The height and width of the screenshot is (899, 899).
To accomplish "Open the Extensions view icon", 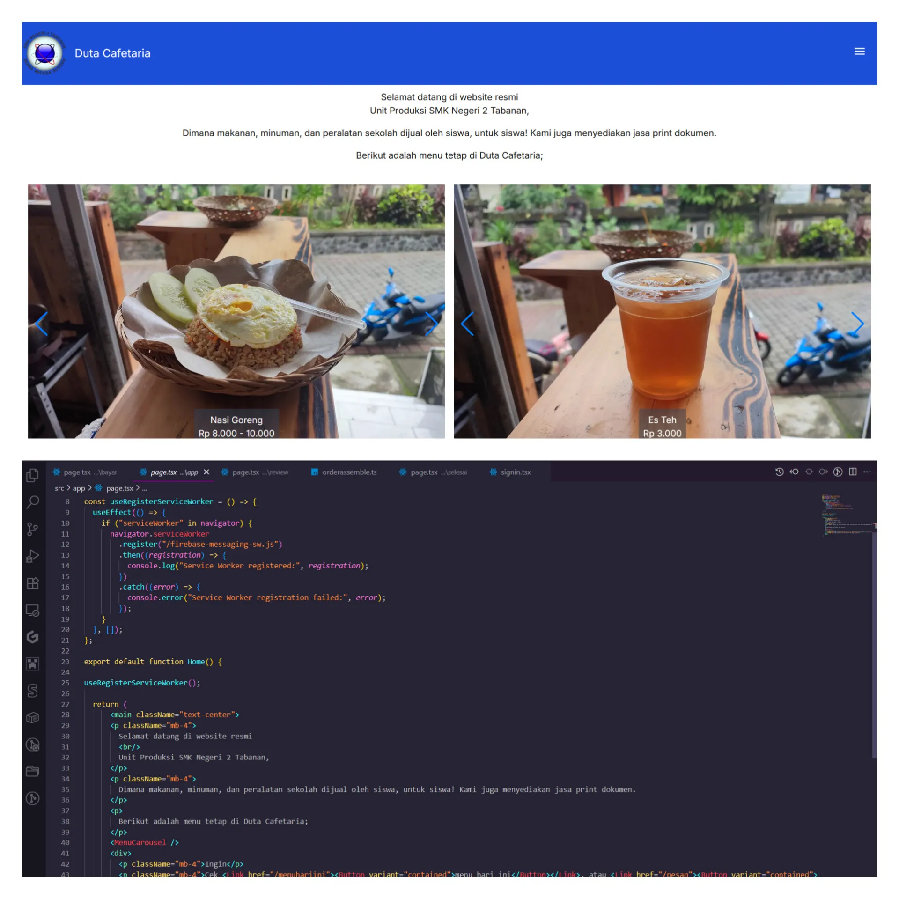I will [32, 583].
